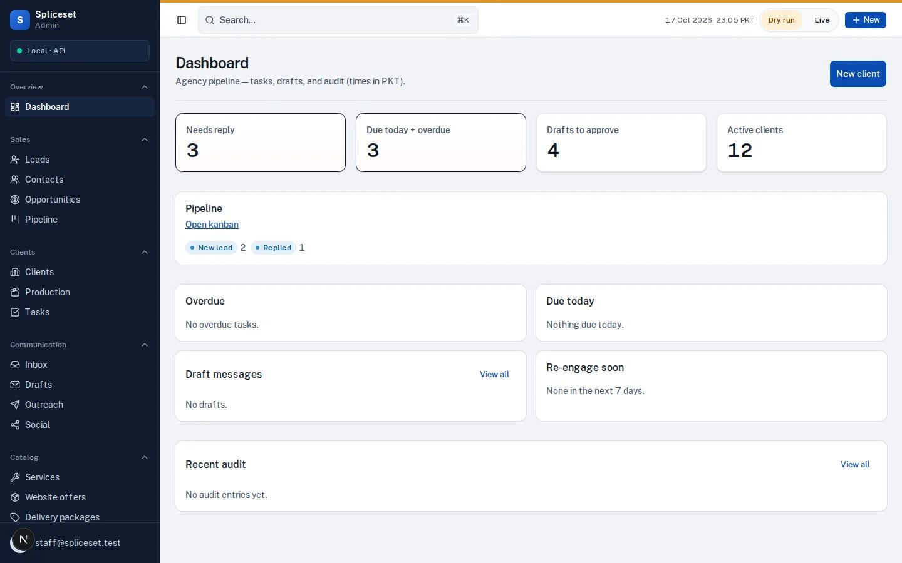Click the Dashboard grid icon in sidebar
Image resolution: width=902 pixels, height=563 pixels.
coord(15,107)
